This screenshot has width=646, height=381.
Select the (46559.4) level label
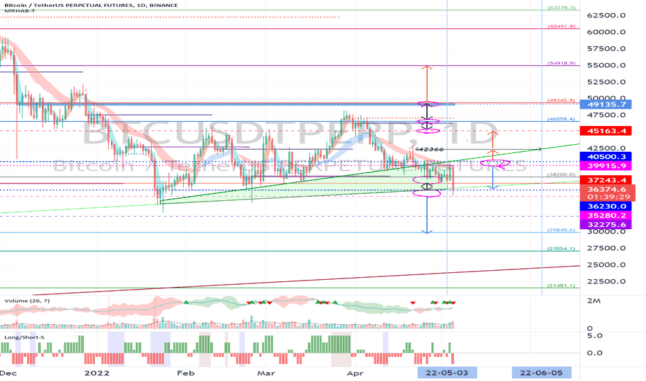[x=561, y=118]
